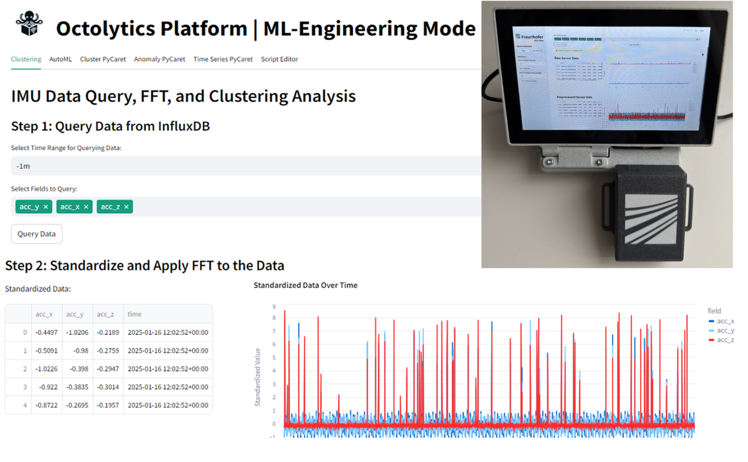This screenshot has height=462, width=748.
Task: Expand the Select Fields to Query multiselect
Action: point(306,207)
